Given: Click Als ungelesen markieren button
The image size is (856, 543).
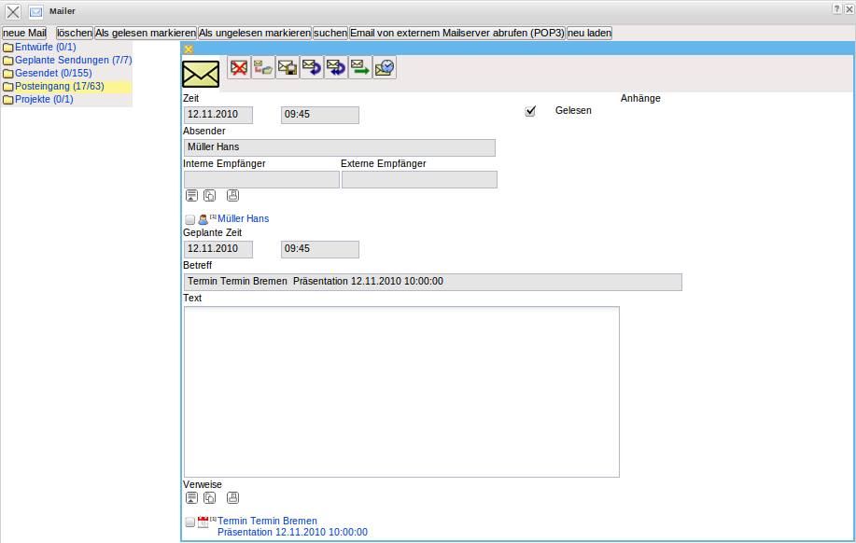Looking at the screenshot, I should click(255, 33).
